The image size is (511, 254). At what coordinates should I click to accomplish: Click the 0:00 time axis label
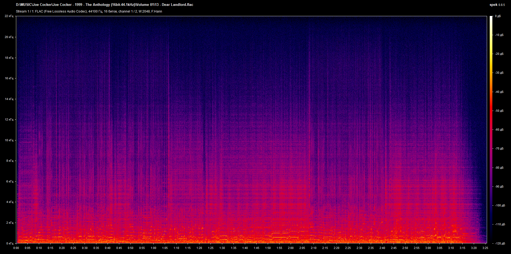pyautogui.click(x=16, y=248)
